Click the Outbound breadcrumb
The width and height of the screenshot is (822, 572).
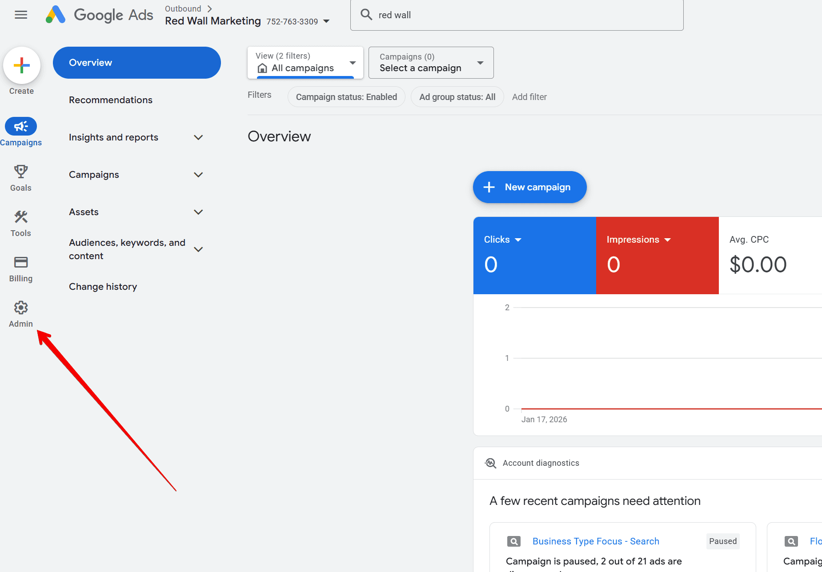[183, 8]
